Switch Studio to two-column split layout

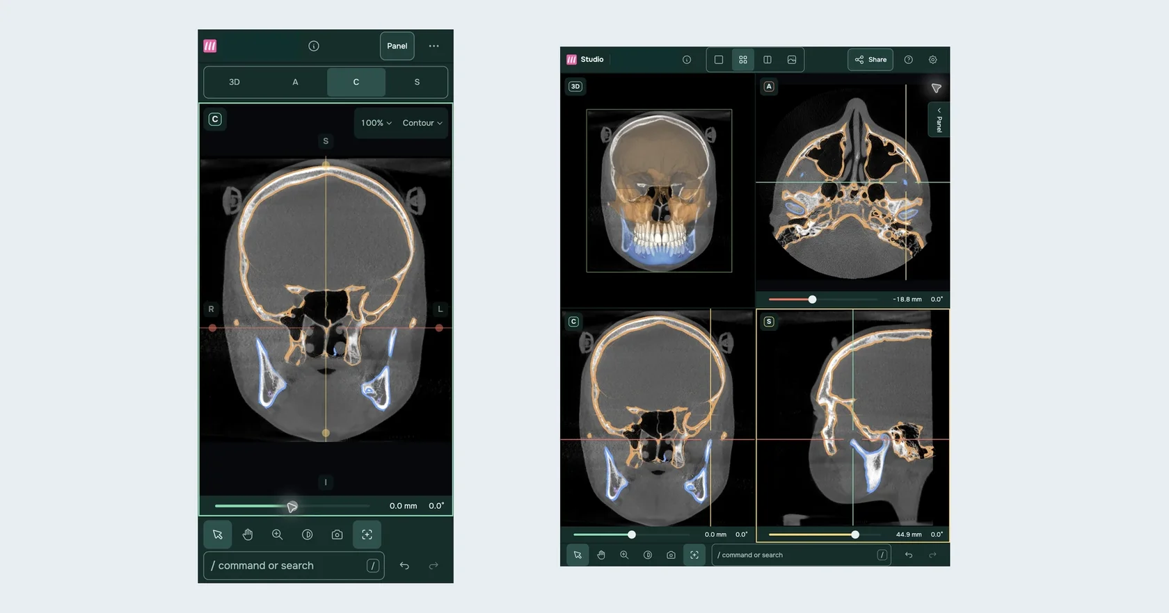tap(768, 60)
